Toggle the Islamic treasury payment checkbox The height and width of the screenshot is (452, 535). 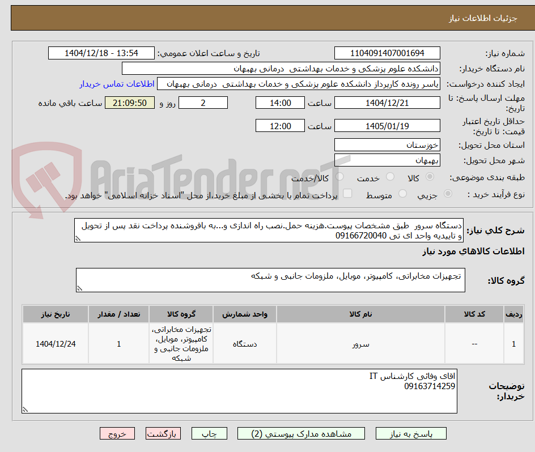tap(347, 193)
